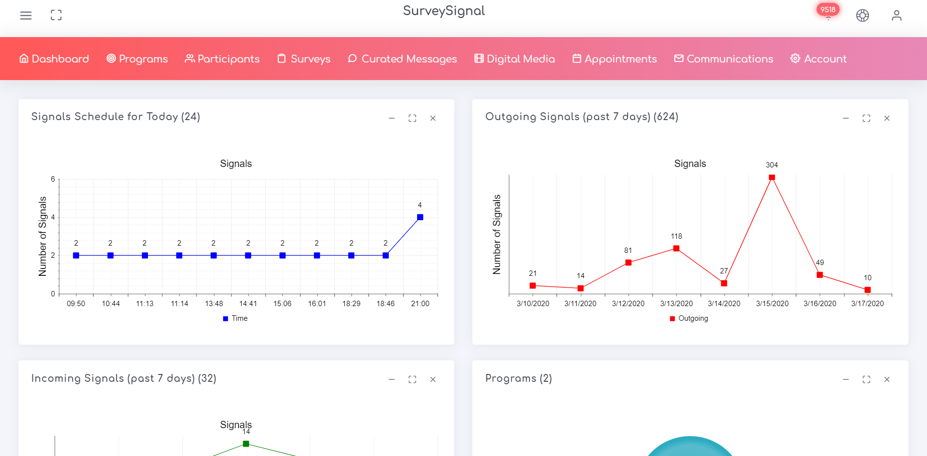Click the Signals Schedule for Today (24) heading

click(x=116, y=117)
